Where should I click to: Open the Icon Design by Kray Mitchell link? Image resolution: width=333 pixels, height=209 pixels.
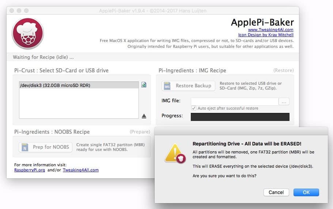[x=266, y=35]
